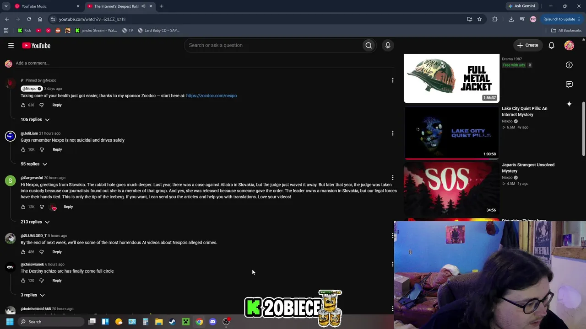This screenshot has height=329, width=586.
Task: Open Japan's Strangest Unsolved Mystery thumbnail
Action: (x=451, y=189)
